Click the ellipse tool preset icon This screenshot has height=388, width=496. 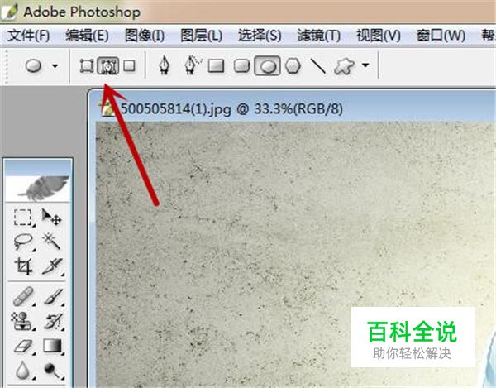click(33, 66)
